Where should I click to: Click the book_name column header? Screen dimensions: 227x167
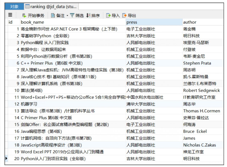click(x=73, y=22)
